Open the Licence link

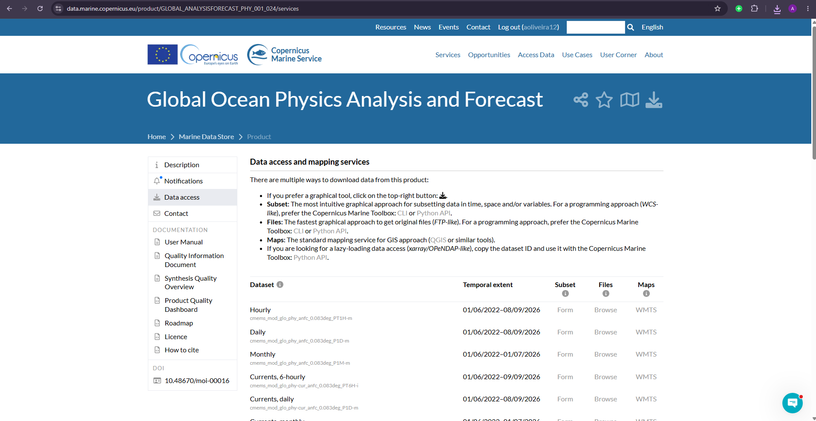176,337
